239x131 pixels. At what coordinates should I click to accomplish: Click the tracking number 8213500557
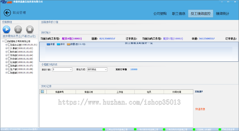pyautogui.click(x=107, y=39)
